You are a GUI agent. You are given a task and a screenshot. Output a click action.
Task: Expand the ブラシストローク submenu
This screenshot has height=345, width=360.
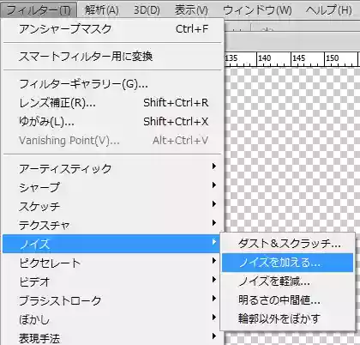[112, 300]
